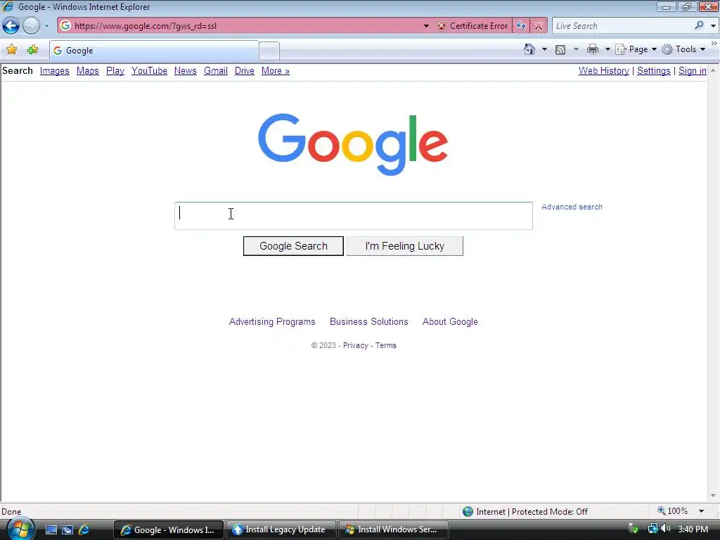Open the Business Solutions link
Viewport: 720px width, 540px height.
(368, 322)
